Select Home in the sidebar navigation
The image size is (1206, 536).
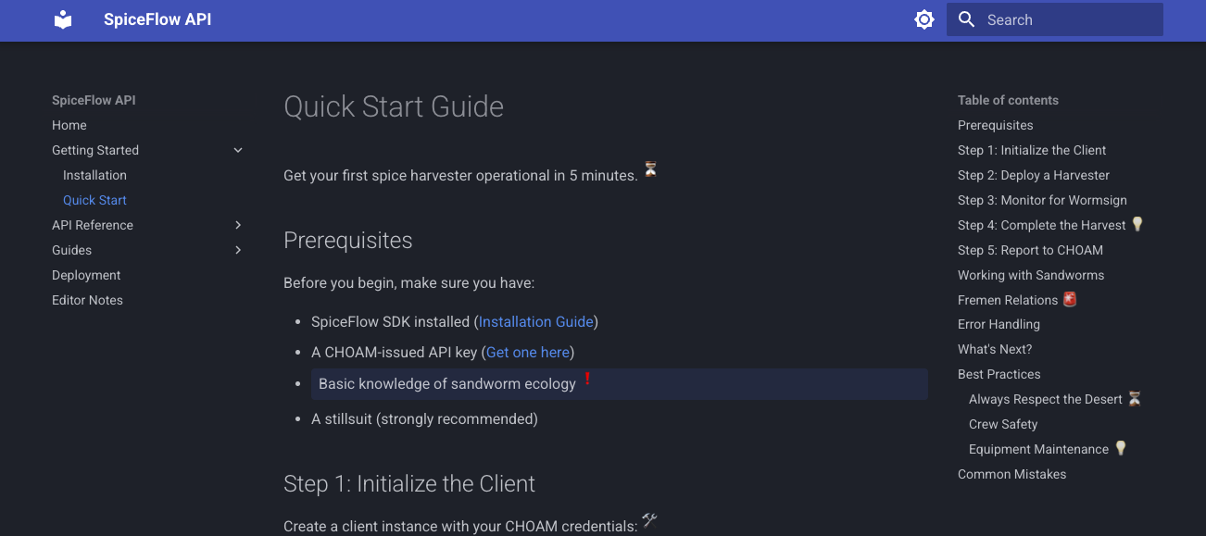pos(69,124)
